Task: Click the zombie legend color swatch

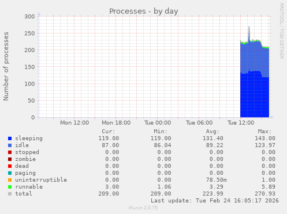Action: 10,159
